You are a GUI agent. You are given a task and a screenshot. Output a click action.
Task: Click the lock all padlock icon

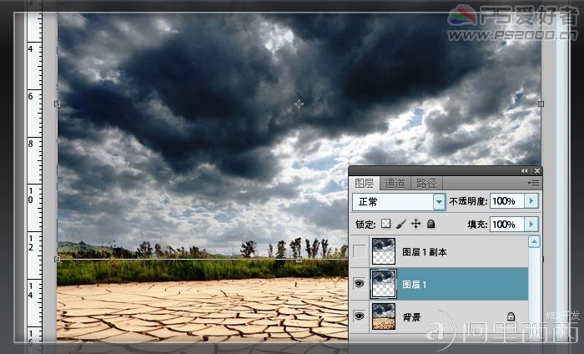431,224
